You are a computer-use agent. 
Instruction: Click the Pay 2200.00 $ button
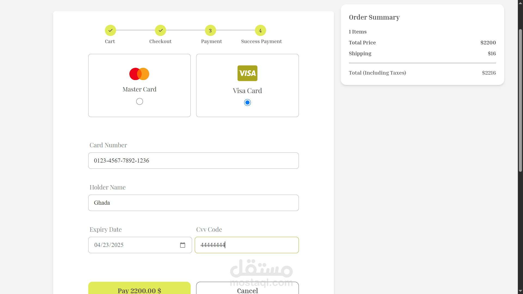tap(139, 289)
